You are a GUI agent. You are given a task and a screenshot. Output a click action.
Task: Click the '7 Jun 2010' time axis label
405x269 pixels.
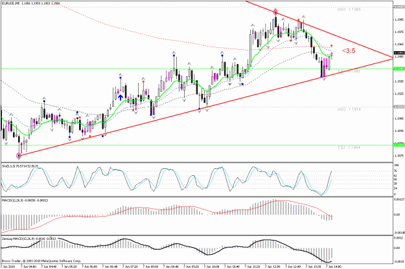8,266
